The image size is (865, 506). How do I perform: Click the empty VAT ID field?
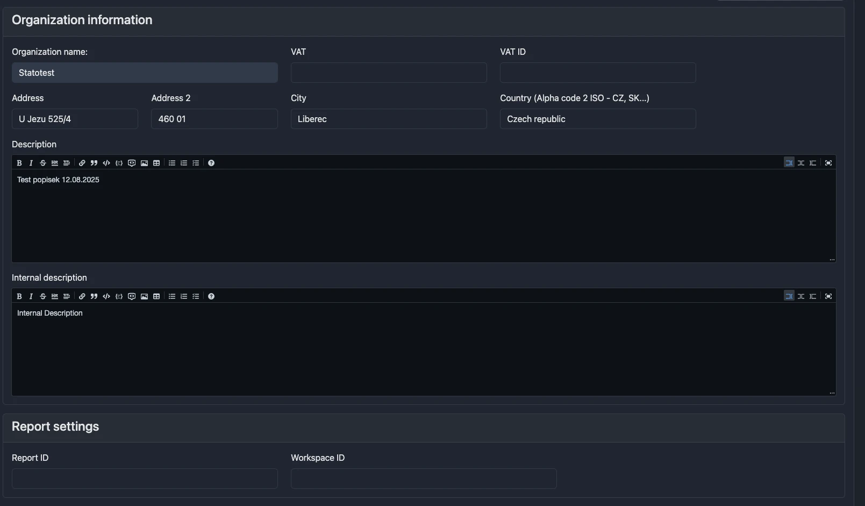pyautogui.click(x=597, y=73)
